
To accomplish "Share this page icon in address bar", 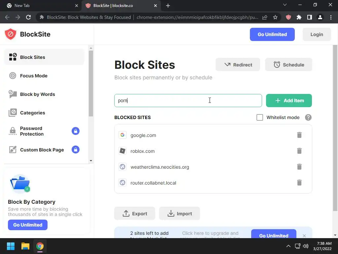I will click(265, 17).
